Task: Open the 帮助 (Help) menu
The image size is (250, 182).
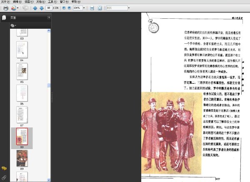Action: pyautogui.click(x=76, y=2)
